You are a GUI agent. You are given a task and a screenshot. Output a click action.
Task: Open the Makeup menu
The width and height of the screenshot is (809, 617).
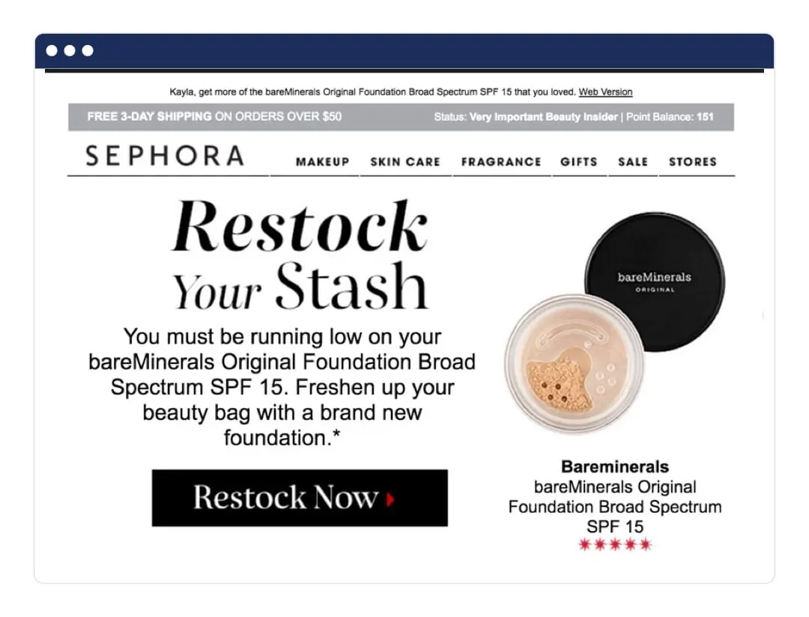[322, 162]
